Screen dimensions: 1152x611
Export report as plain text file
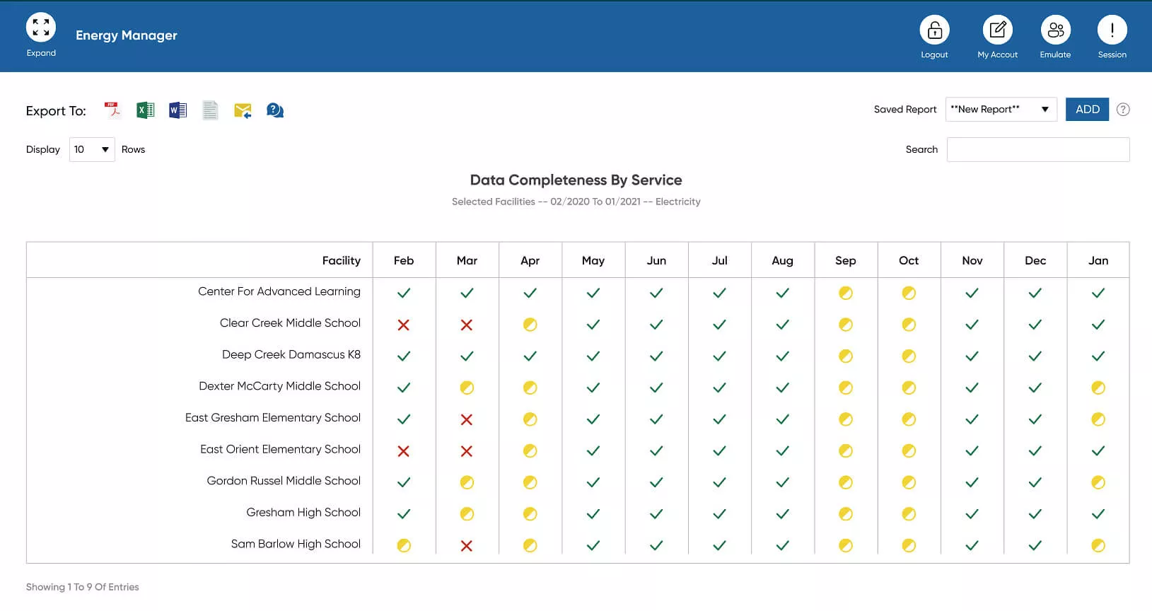pyautogui.click(x=210, y=110)
